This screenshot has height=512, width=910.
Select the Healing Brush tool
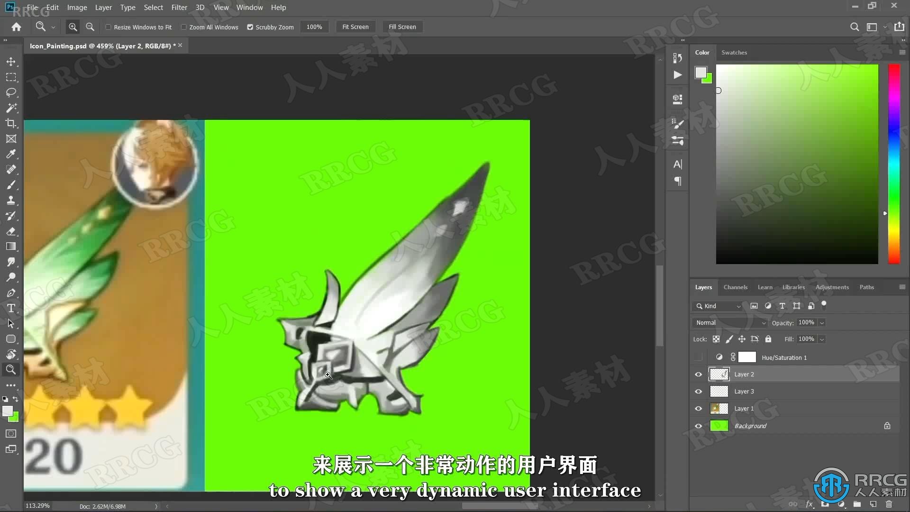click(x=11, y=169)
